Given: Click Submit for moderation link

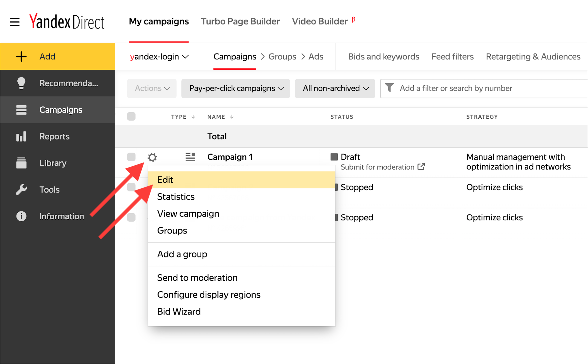Looking at the screenshot, I should coord(377,167).
